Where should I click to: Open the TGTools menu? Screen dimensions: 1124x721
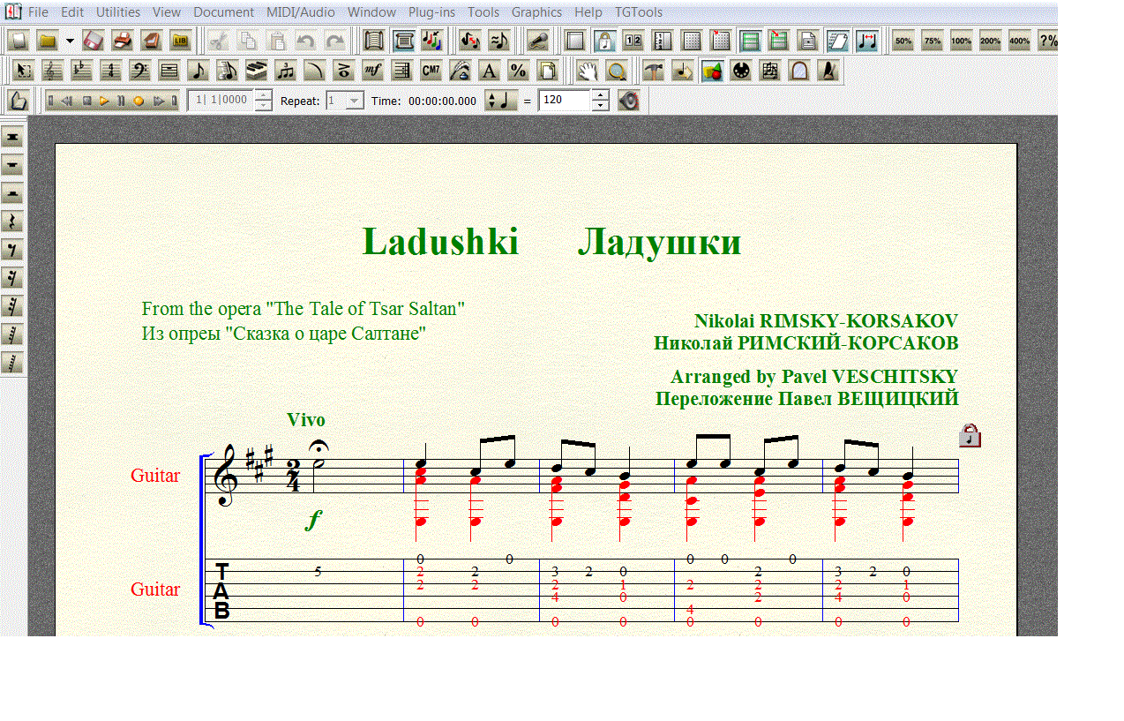639,12
